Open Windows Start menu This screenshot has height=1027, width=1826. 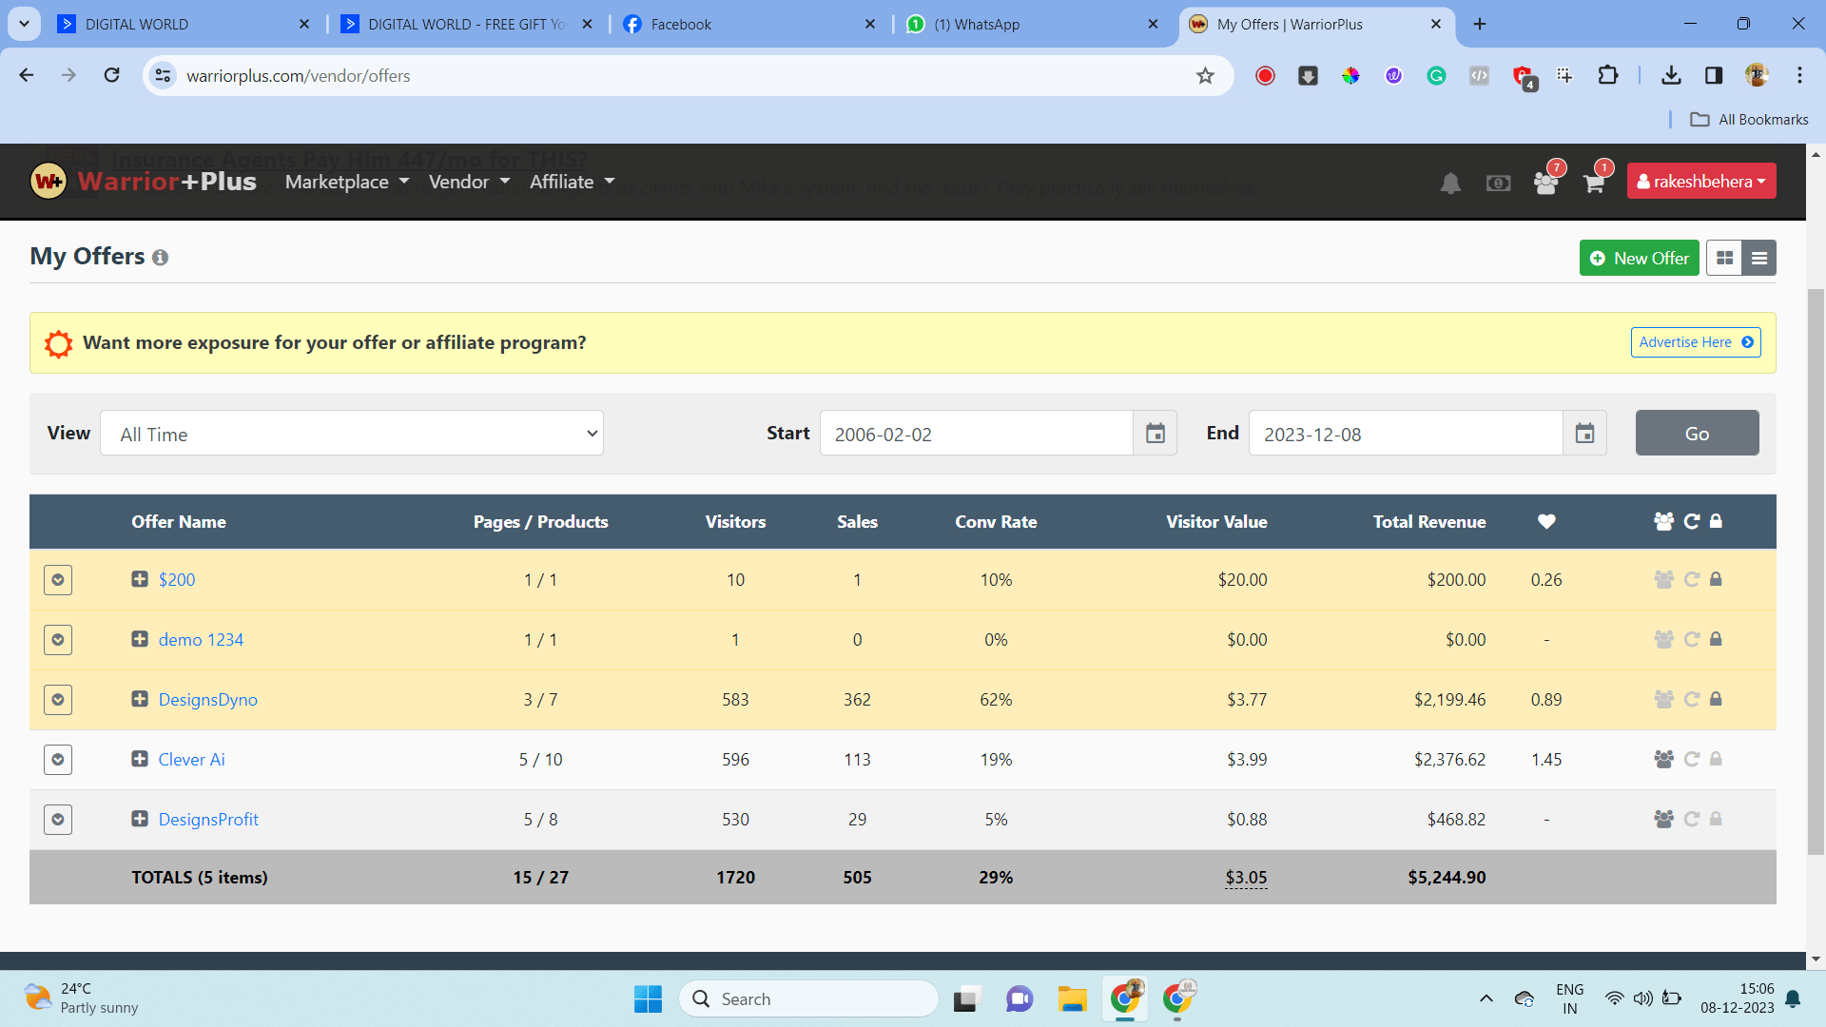[x=648, y=998]
